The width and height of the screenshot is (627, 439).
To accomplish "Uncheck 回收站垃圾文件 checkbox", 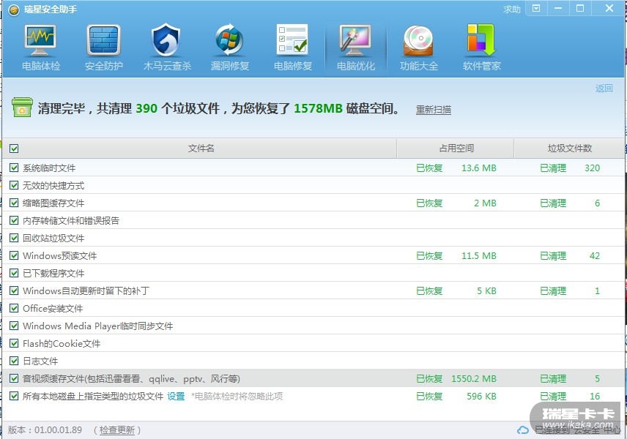I will pyautogui.click(x=14, y=238).
